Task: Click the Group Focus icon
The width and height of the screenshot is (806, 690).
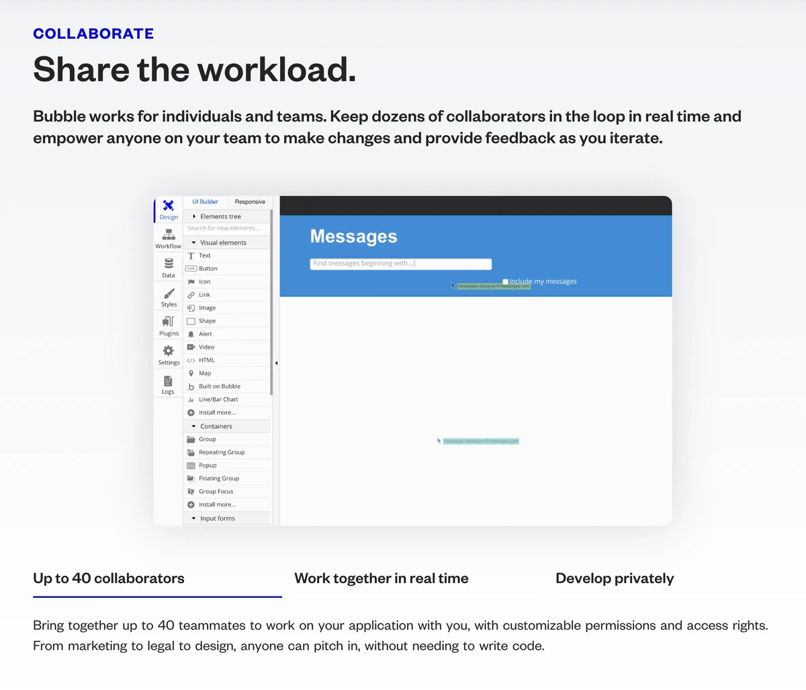Action: 191,492
